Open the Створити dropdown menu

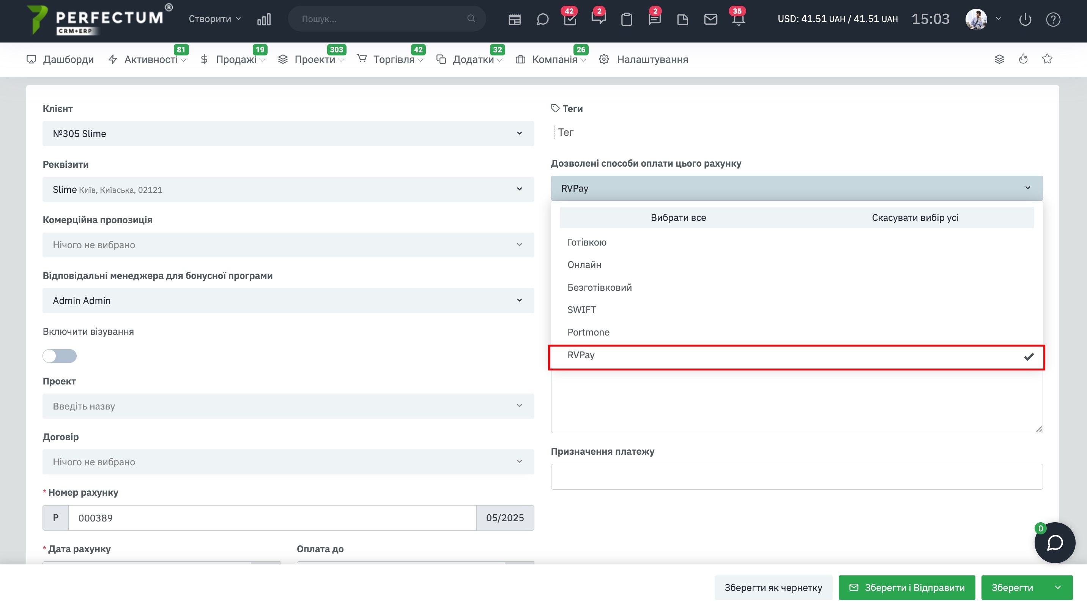(215, 19)
